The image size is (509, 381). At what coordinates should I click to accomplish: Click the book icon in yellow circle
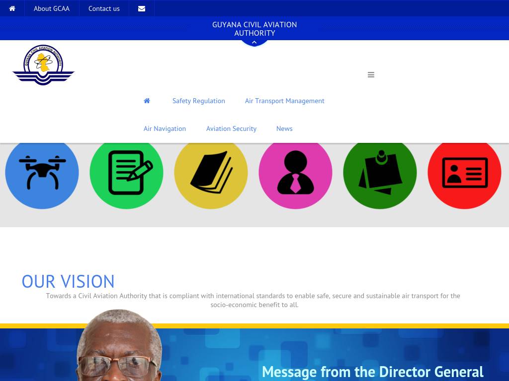(211, 172)
